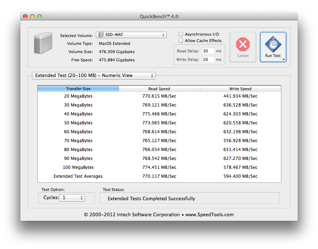This screenshot has height=249, width=318.
Task: Click Free Space value 475.884 Gigabytes
Action: coord(117,60)
